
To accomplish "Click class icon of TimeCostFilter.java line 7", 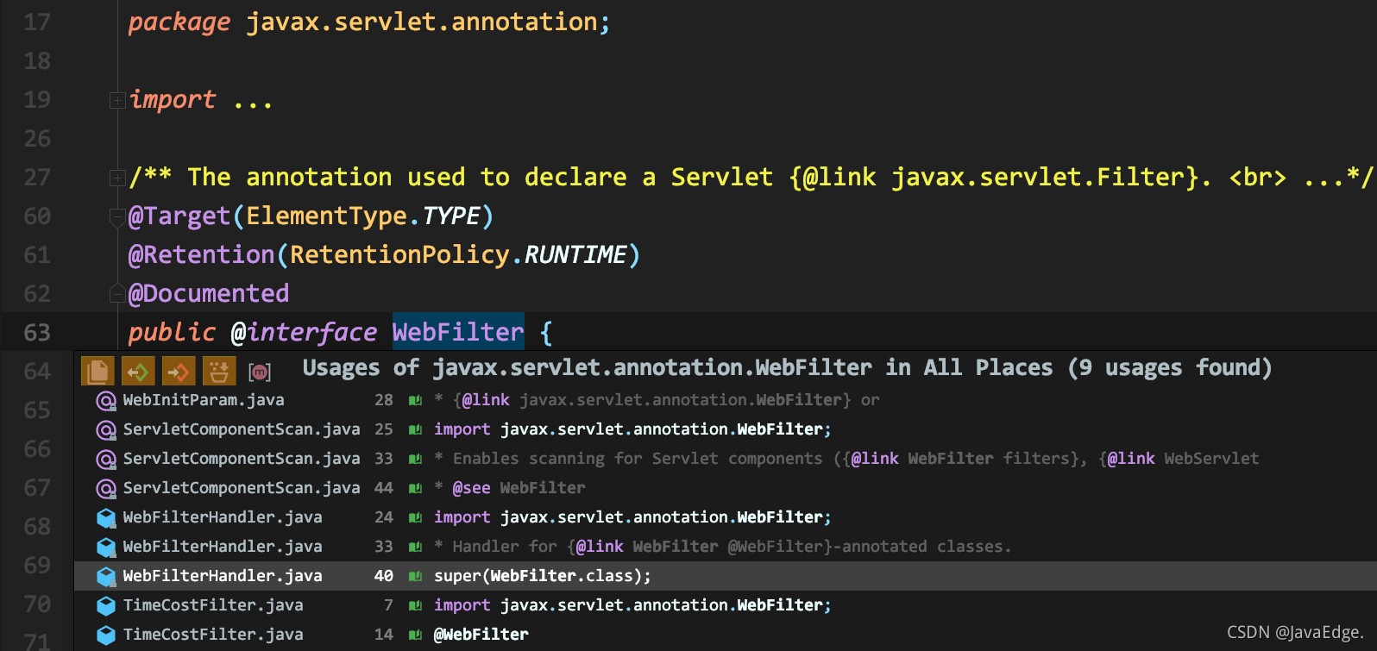I will 105,605.
